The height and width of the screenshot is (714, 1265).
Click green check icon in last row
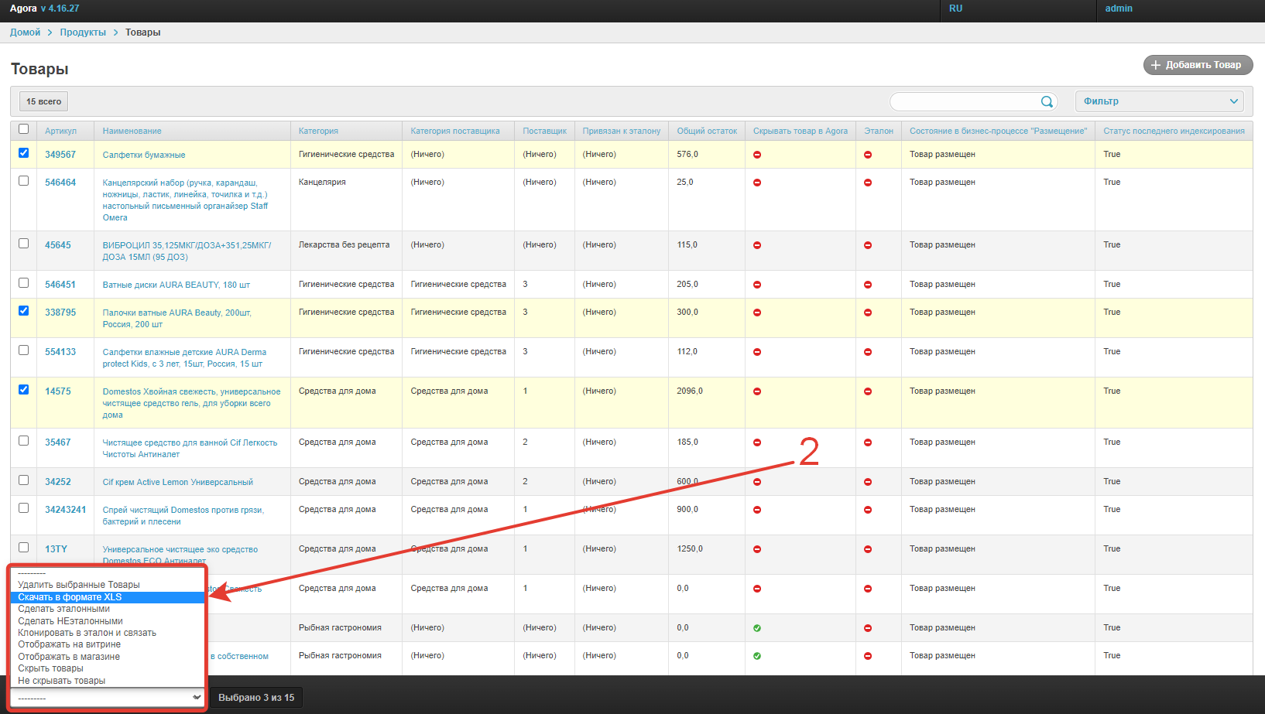click(x=757, y=656)
